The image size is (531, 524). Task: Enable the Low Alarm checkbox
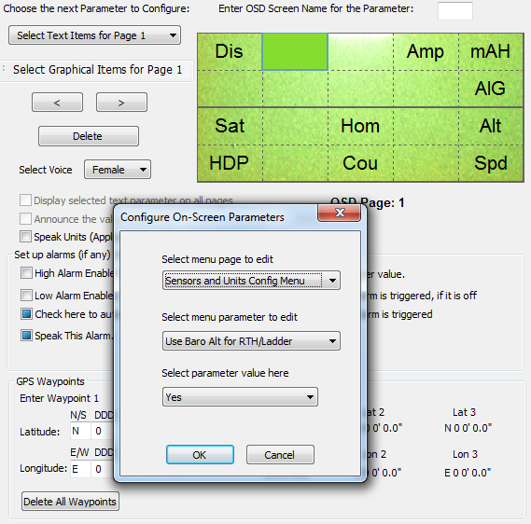tap(26, 295)
